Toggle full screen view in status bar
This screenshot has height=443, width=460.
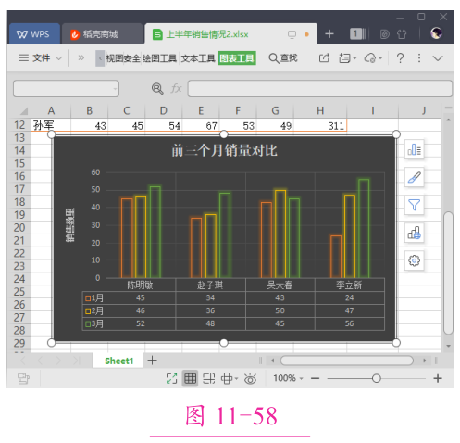point(171,378)
